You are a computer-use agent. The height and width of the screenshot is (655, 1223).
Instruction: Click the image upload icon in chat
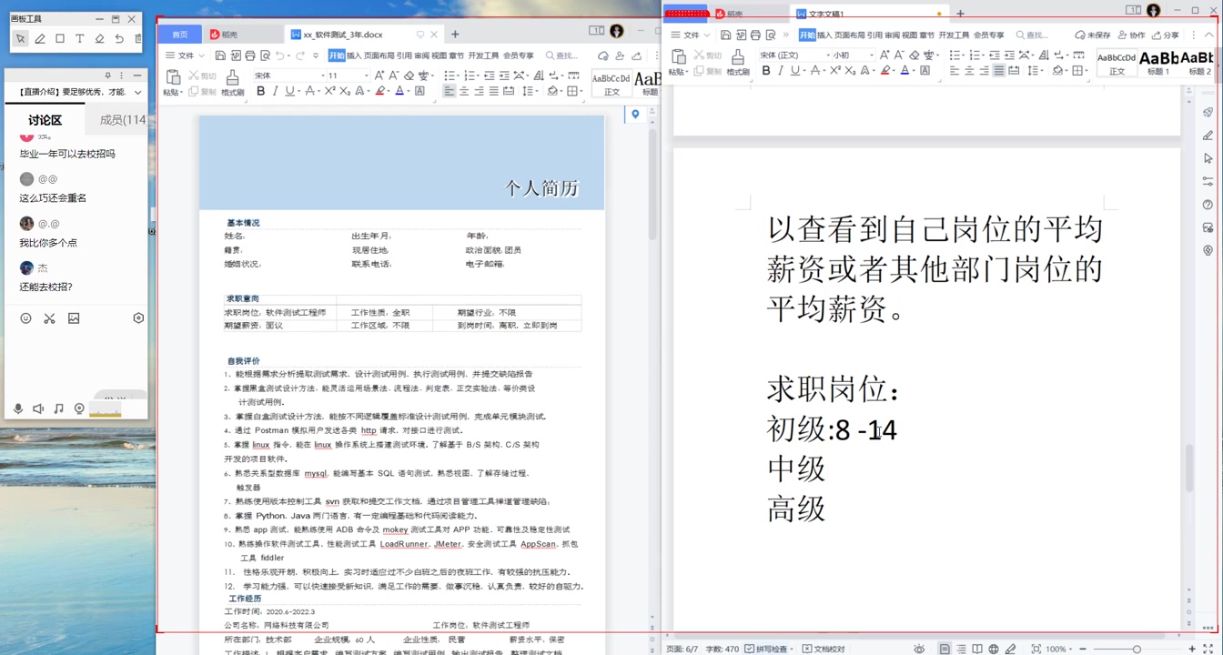(74, 318)
